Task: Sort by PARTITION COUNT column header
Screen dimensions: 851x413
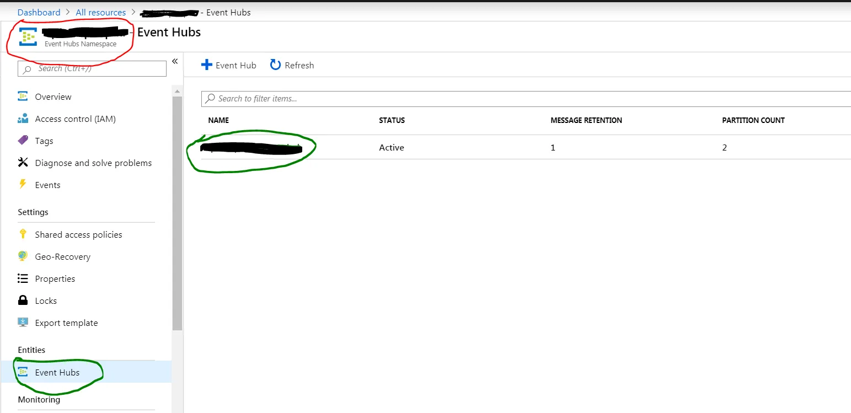Action: click(x=753, y=120)
